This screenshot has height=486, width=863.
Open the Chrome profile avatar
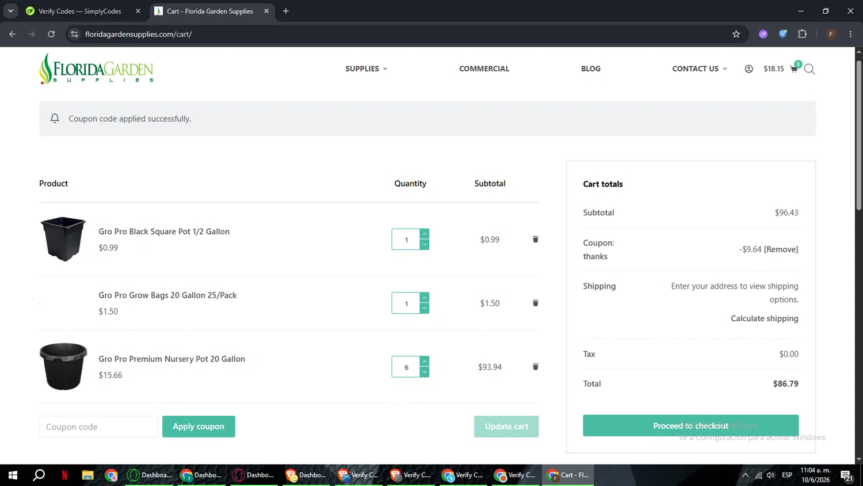pos(831,34)
